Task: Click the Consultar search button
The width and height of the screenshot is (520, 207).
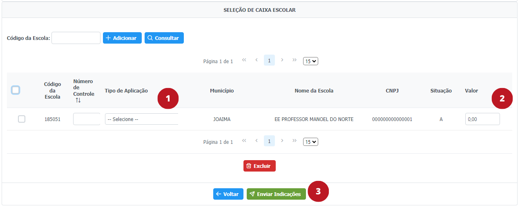Action: (x=164, y=38)
